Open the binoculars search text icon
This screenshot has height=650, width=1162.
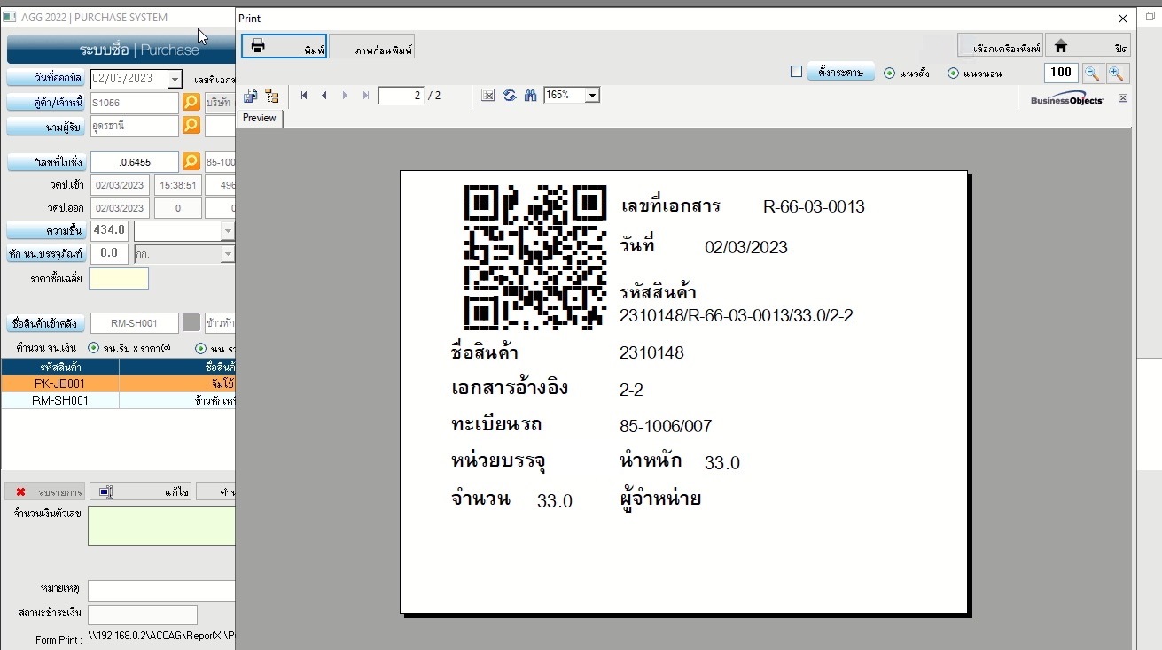click(x=530, y=96)
